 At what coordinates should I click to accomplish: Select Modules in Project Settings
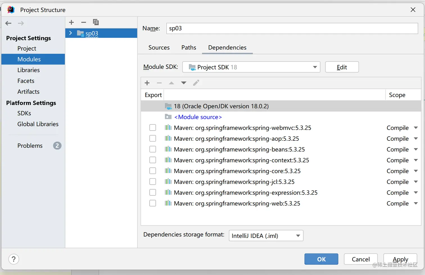click(x=33, y=59)
